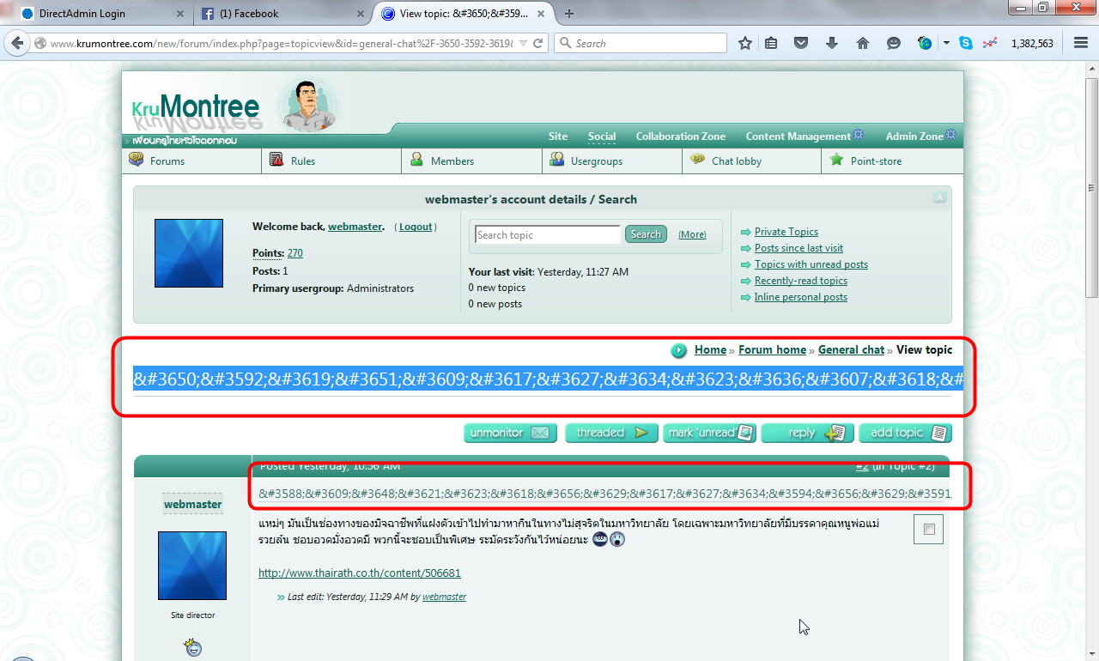Click the Forums speech-bubble icon
The height and width of the screenshot is (661, 1099).
[x=137, y=160]
